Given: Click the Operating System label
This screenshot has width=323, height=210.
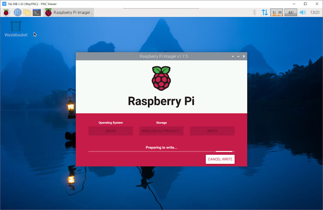Looking at the screenshot, I should [x=111, y=123].
